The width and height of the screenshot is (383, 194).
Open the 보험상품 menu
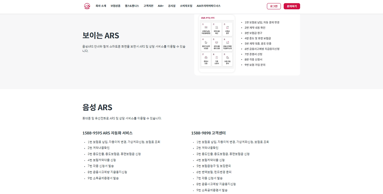(115, 6)
